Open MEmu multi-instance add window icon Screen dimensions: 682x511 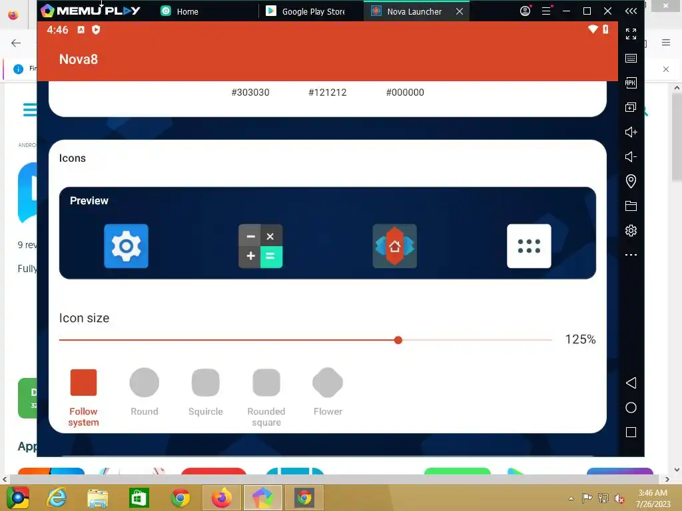(631, 107)
